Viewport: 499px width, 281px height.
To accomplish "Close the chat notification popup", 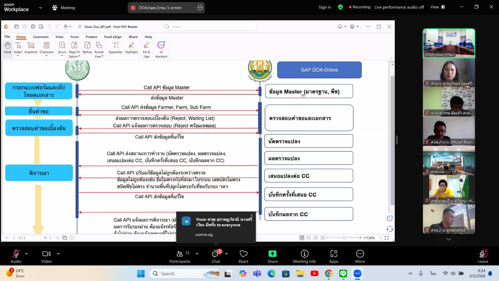I will coord(252,215).
